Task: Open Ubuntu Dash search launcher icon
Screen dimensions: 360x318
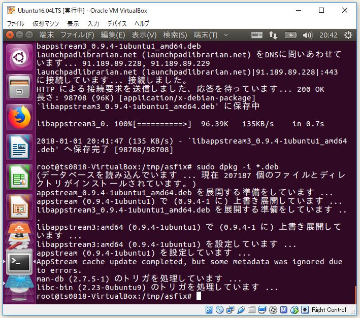Action: coord(19,57)
